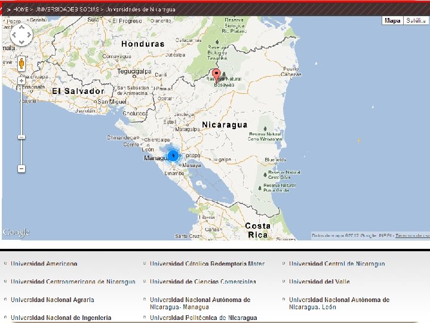Click the zoom slider handle
Screen dimensions: 430x323
point(21,137)
